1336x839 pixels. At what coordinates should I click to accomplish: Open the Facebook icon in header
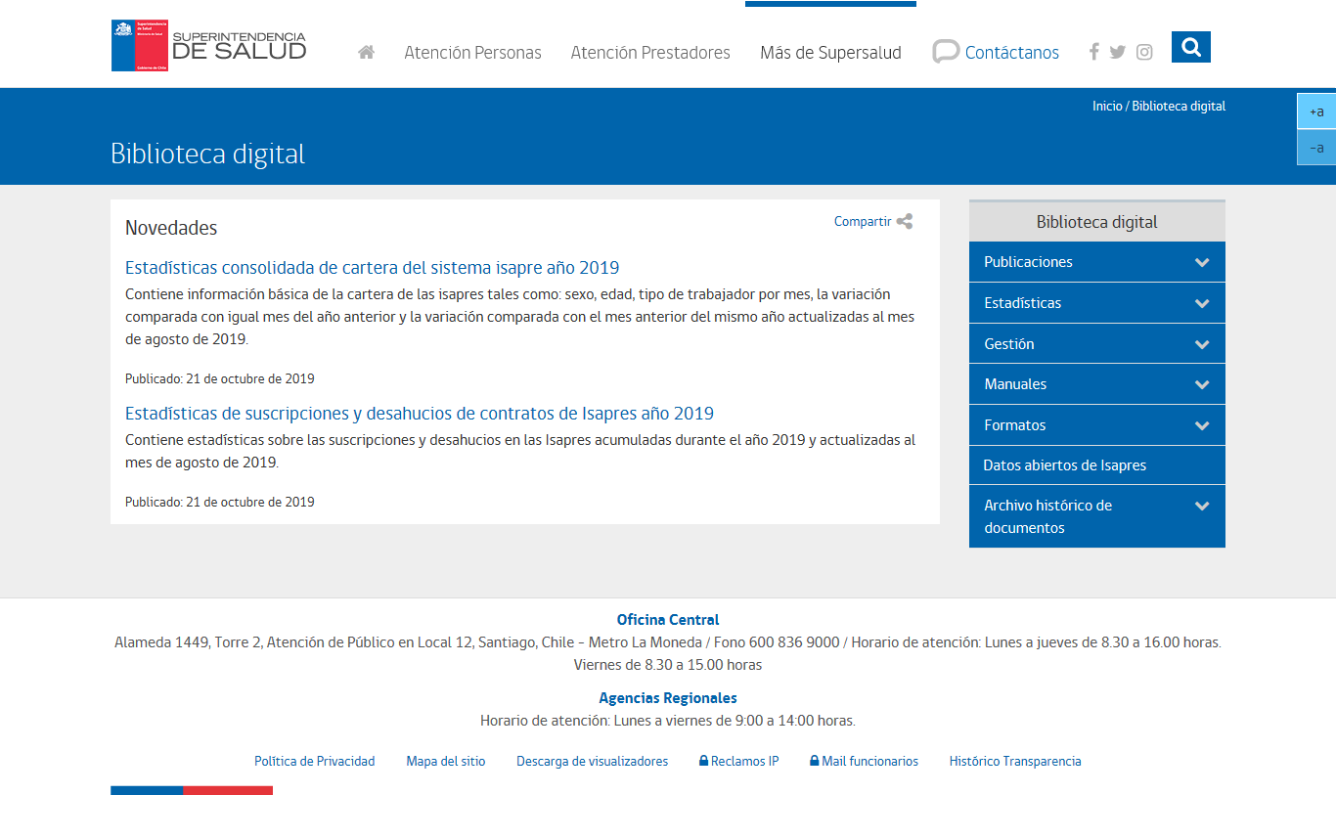pyautogui.click(x=1094, y=52)
